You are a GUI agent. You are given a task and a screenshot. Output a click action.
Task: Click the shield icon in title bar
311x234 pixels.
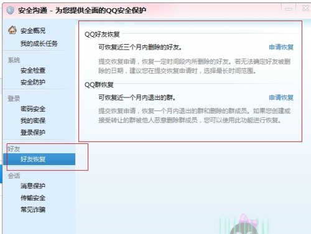11,10
